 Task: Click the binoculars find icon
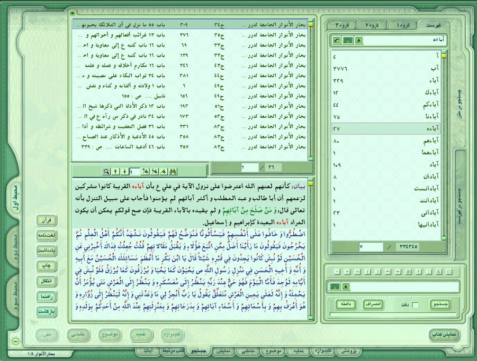pos(173,172)
